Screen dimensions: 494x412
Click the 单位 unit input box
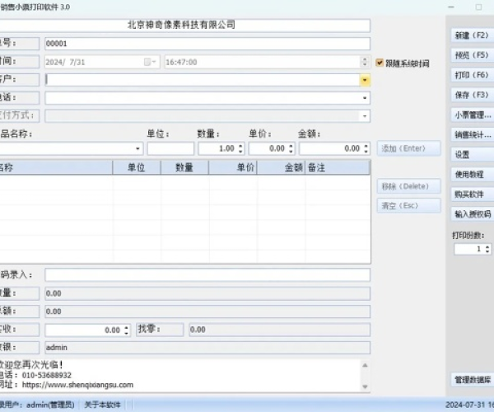click(170, 148)
